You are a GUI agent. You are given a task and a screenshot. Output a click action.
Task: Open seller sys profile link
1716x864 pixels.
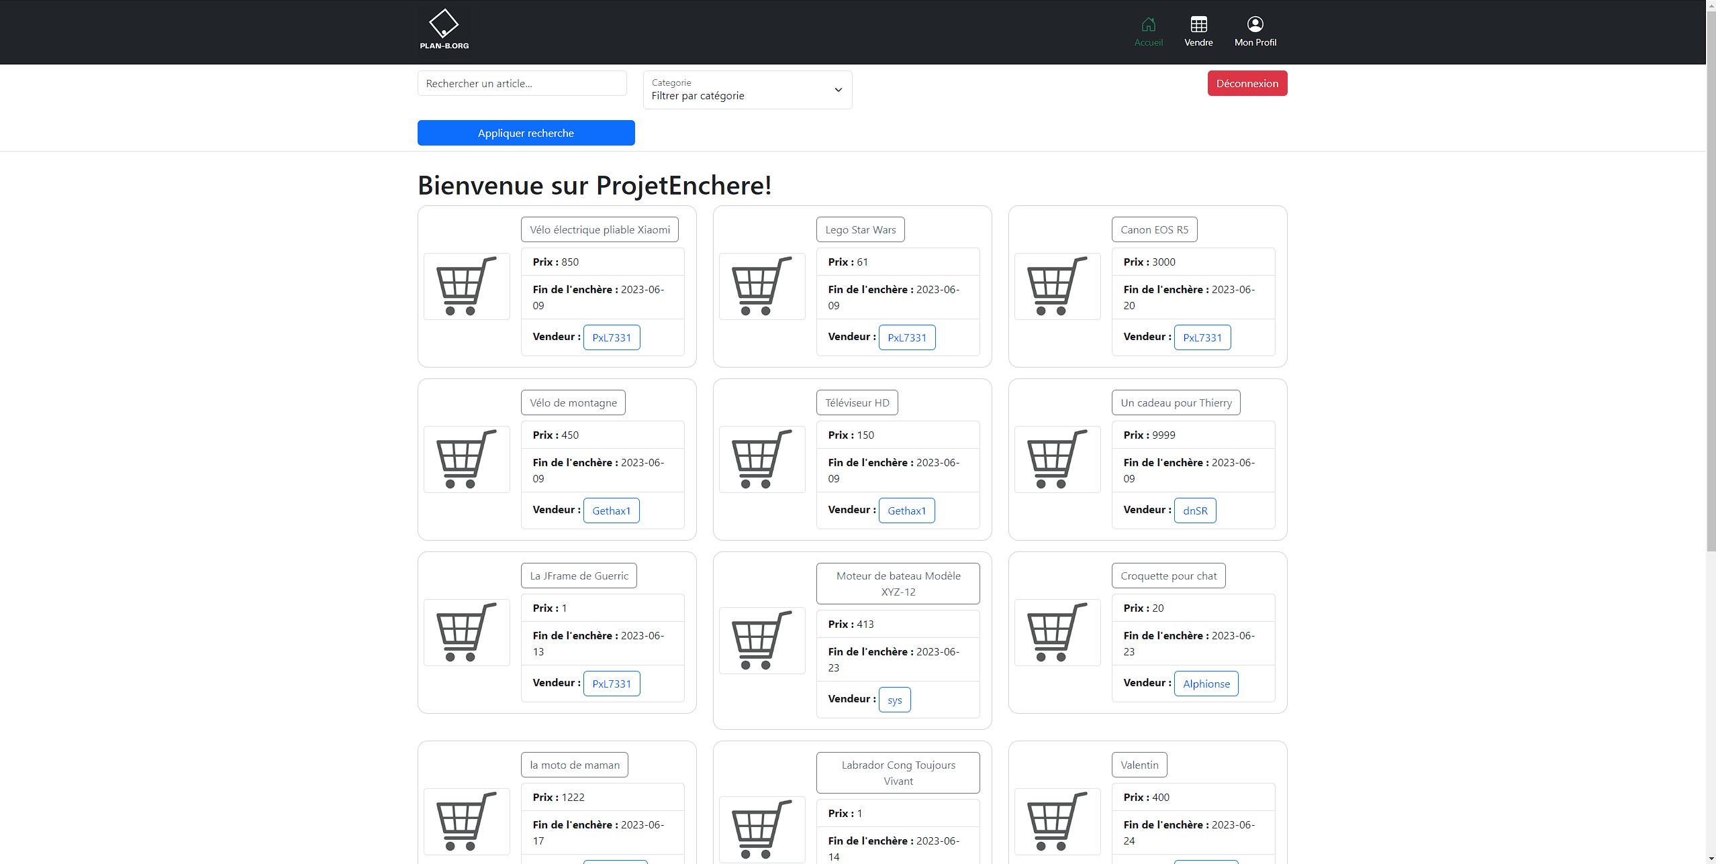pos(894,700)
